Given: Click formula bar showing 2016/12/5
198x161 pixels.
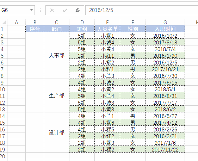Looking at the screenshot, I should (x=142, y=10).
